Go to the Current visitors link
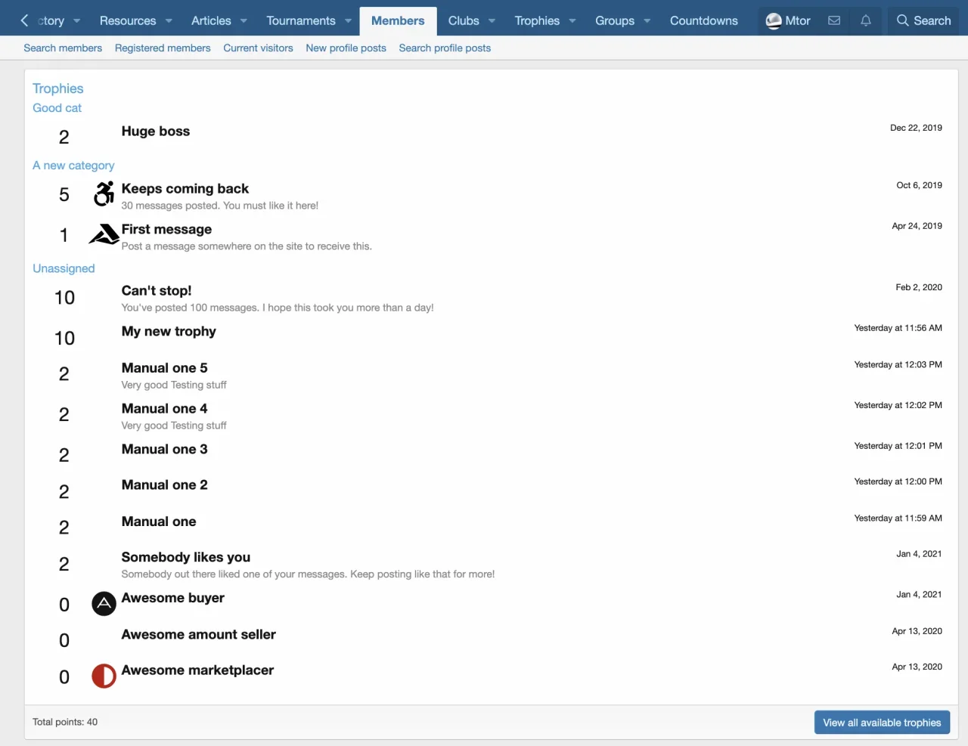Image resolution: width=968 pixels, height=746 pixels. pyautogui.click(x=258, y=48)
